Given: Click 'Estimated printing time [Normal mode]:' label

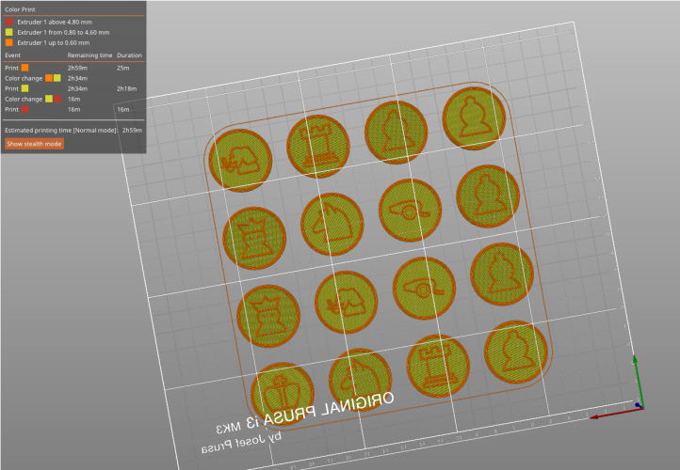Looking at the screenshot, I should coord(61,130).
